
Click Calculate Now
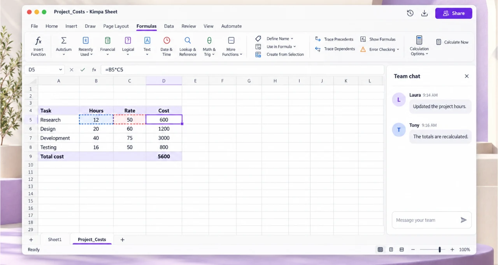[452, 42]
